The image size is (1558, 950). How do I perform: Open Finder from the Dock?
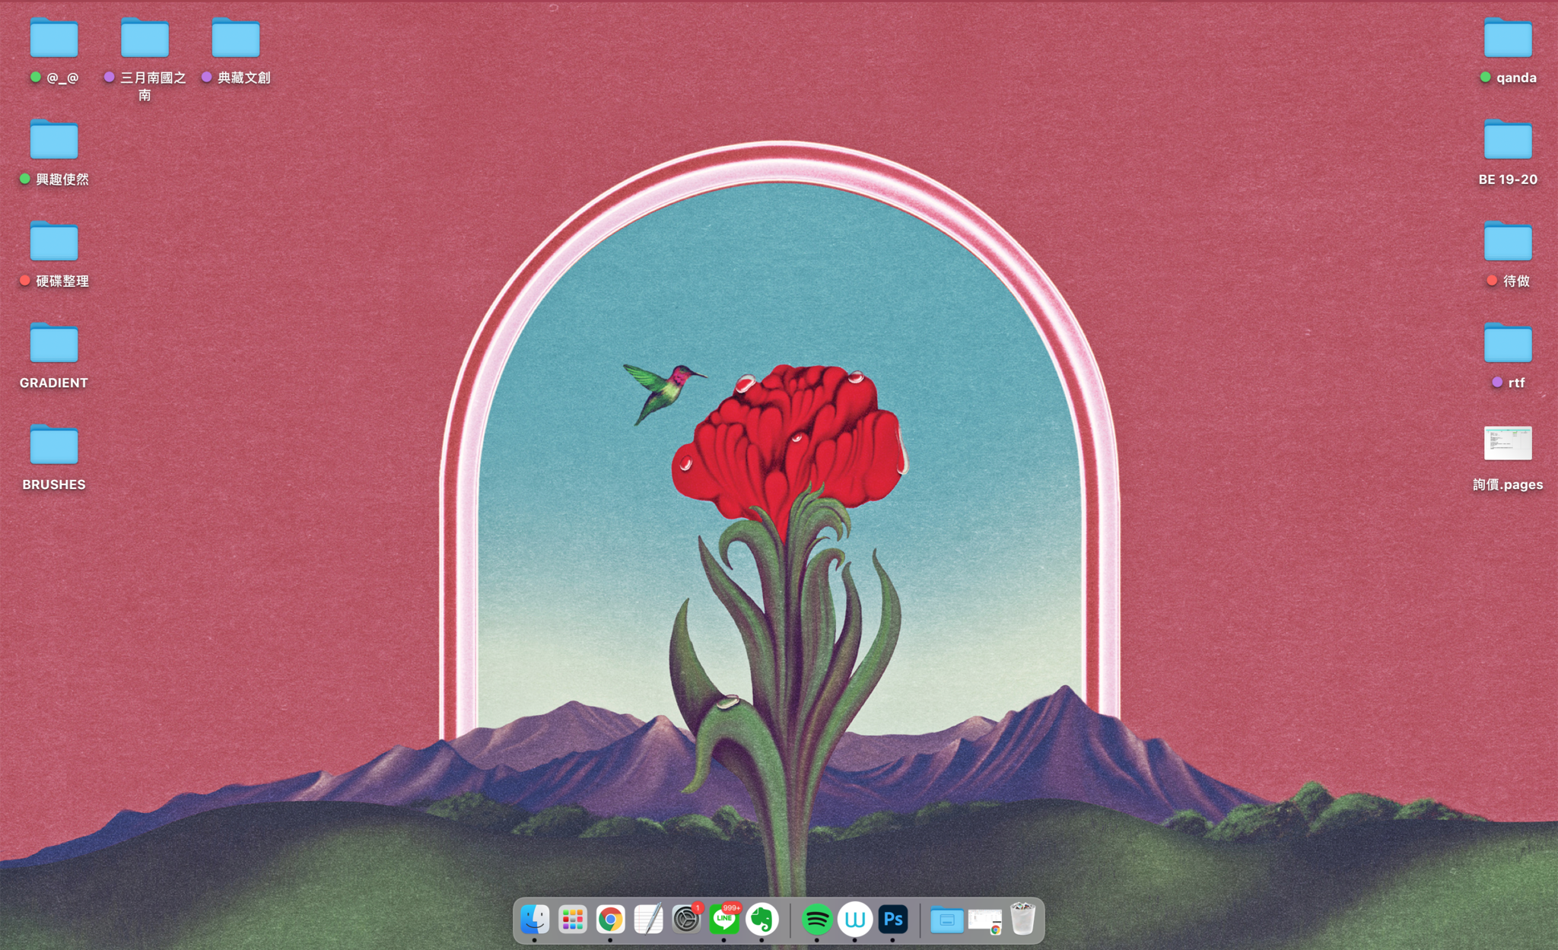pyautogui.click(x=535, y=920)
